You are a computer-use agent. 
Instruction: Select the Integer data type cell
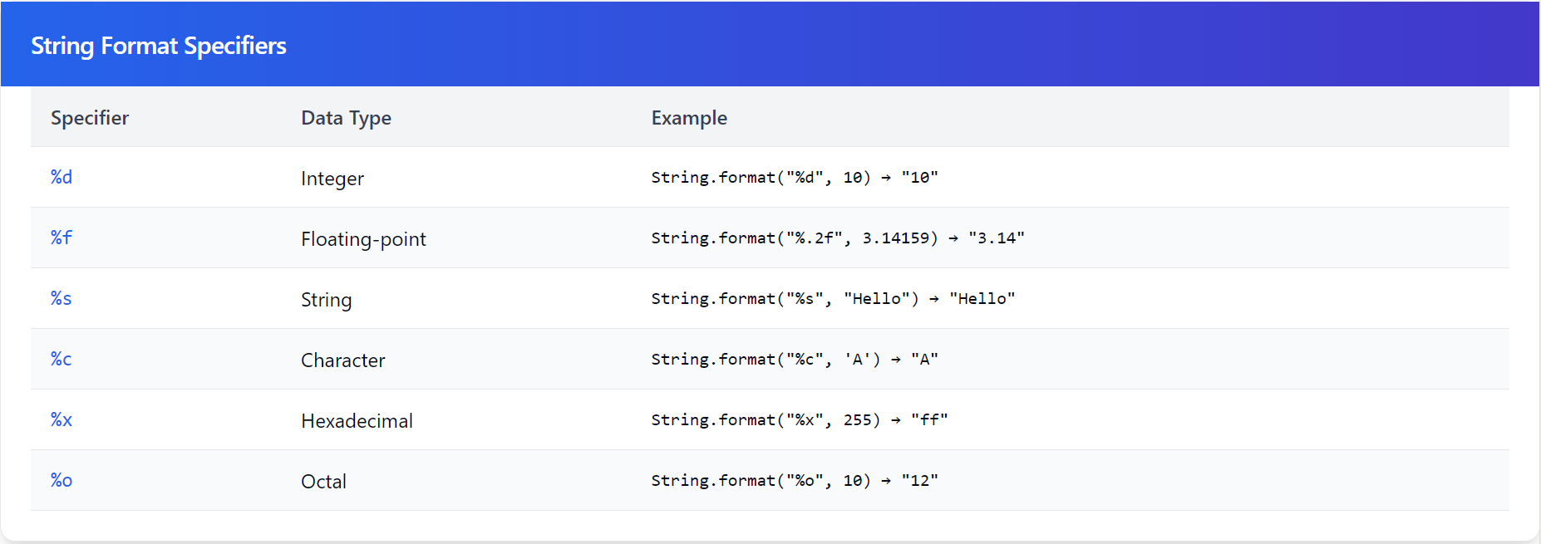pos(332,179)
